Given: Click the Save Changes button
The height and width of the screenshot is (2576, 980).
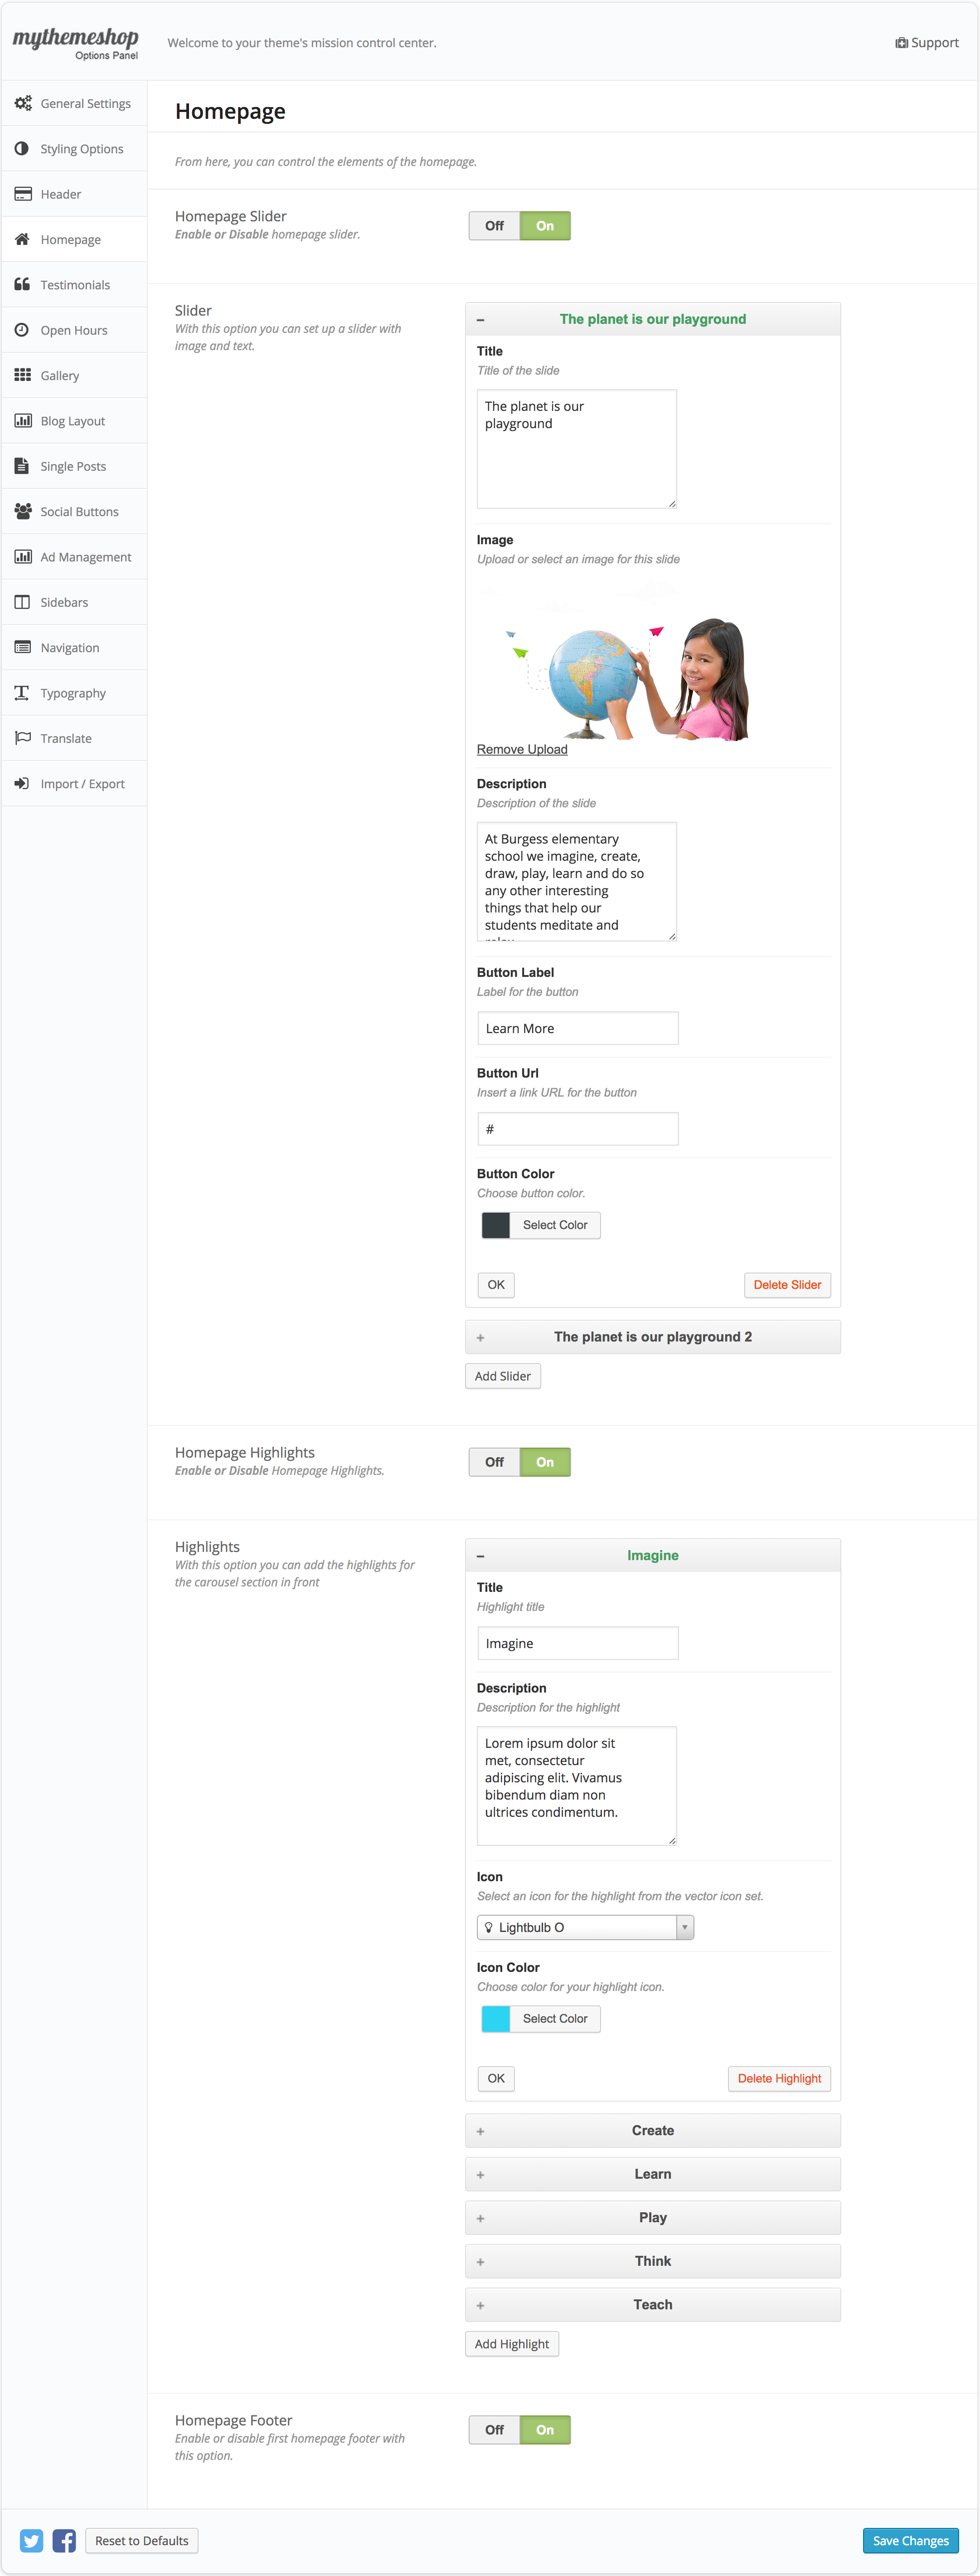Looking at the screenshot, I should [910, 2540].
